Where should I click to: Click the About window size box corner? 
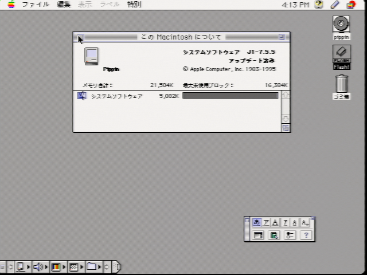click(x=286, y=128)
